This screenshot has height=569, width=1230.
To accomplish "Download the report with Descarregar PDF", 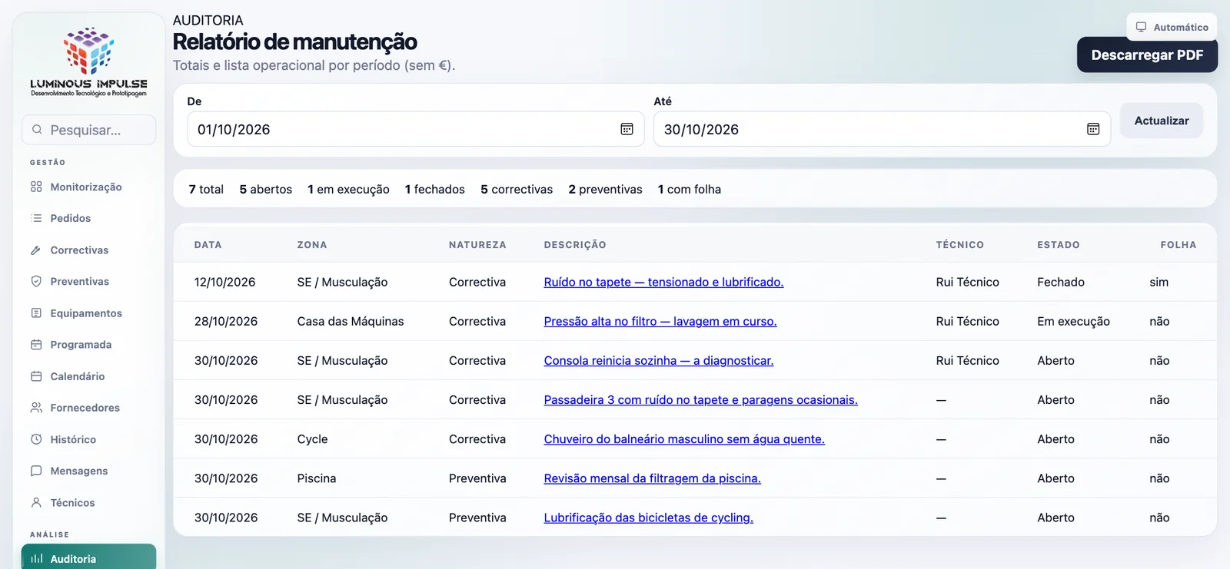I will (x=1147, y=55).
